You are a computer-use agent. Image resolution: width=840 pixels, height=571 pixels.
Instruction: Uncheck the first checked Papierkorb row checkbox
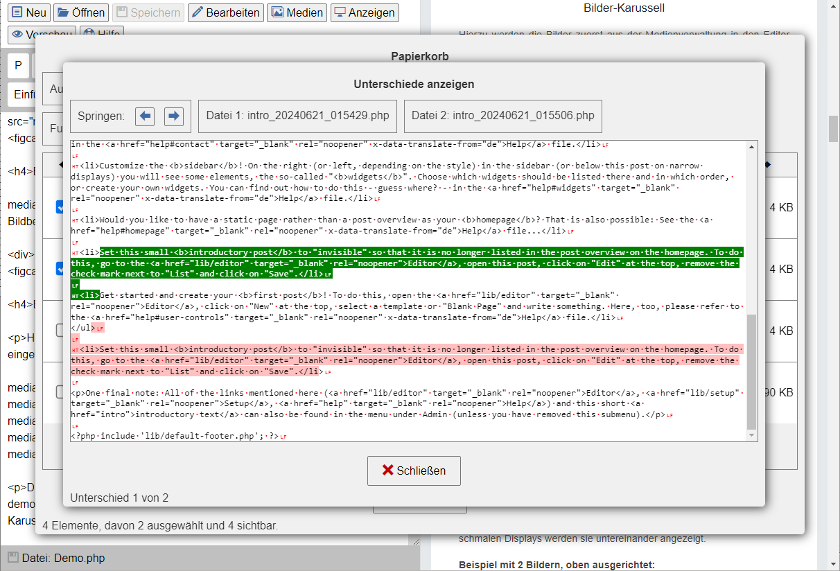click(x=60, y=207)
